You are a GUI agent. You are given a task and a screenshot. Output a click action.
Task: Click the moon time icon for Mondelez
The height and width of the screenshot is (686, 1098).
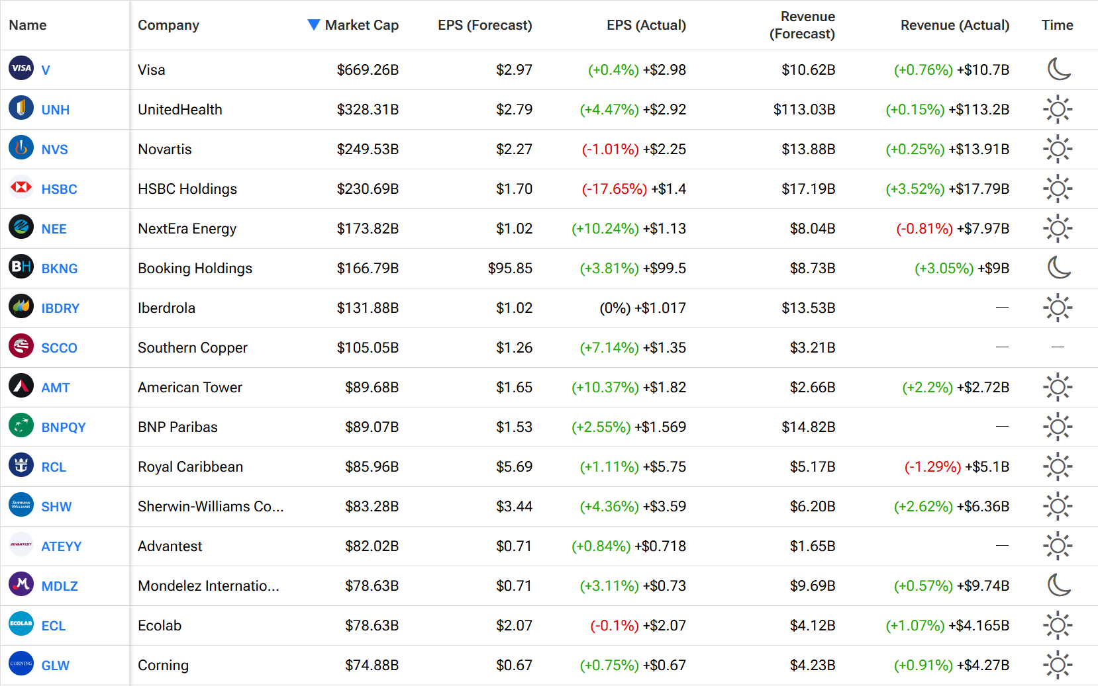1058,585
